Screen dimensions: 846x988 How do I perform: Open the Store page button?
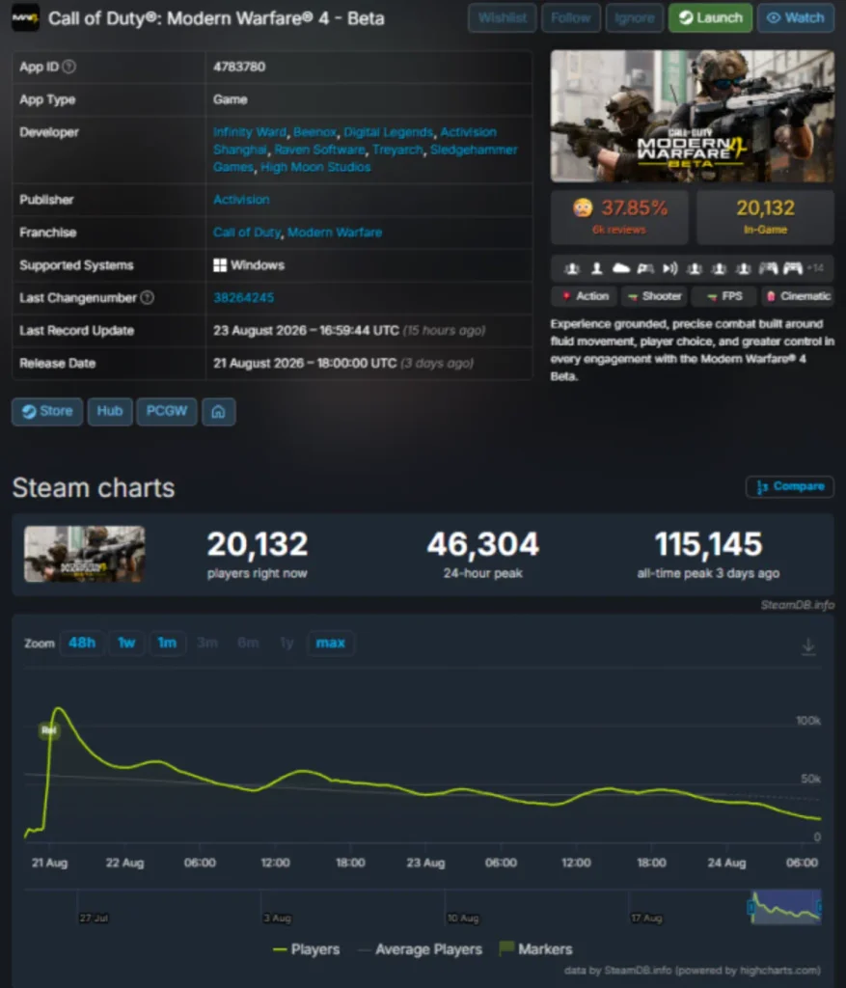(x=47, y=411)
